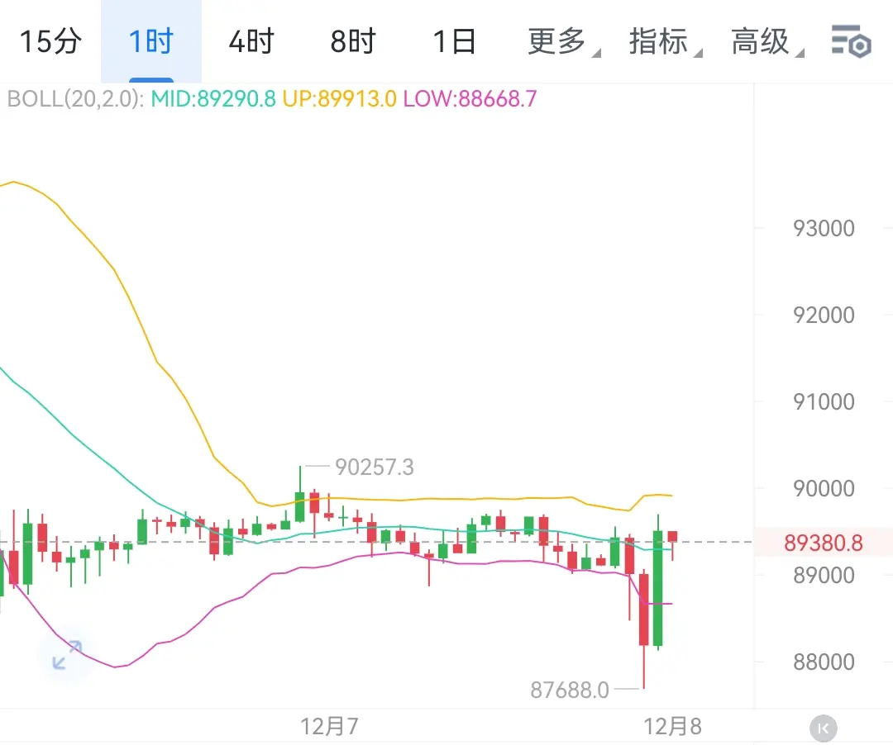This screenshot has width=893, height=745.
Task: Click the 90000 price axis label
Action: [x=824, y=488]
